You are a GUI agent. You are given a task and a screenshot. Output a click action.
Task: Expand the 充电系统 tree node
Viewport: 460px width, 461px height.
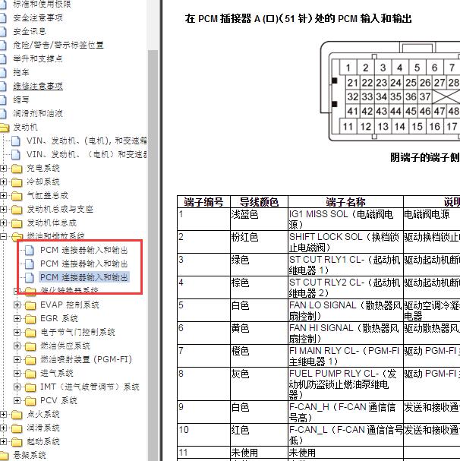(3, 168)
